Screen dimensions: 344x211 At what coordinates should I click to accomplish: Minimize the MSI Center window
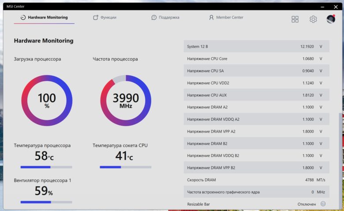(322, 7)
